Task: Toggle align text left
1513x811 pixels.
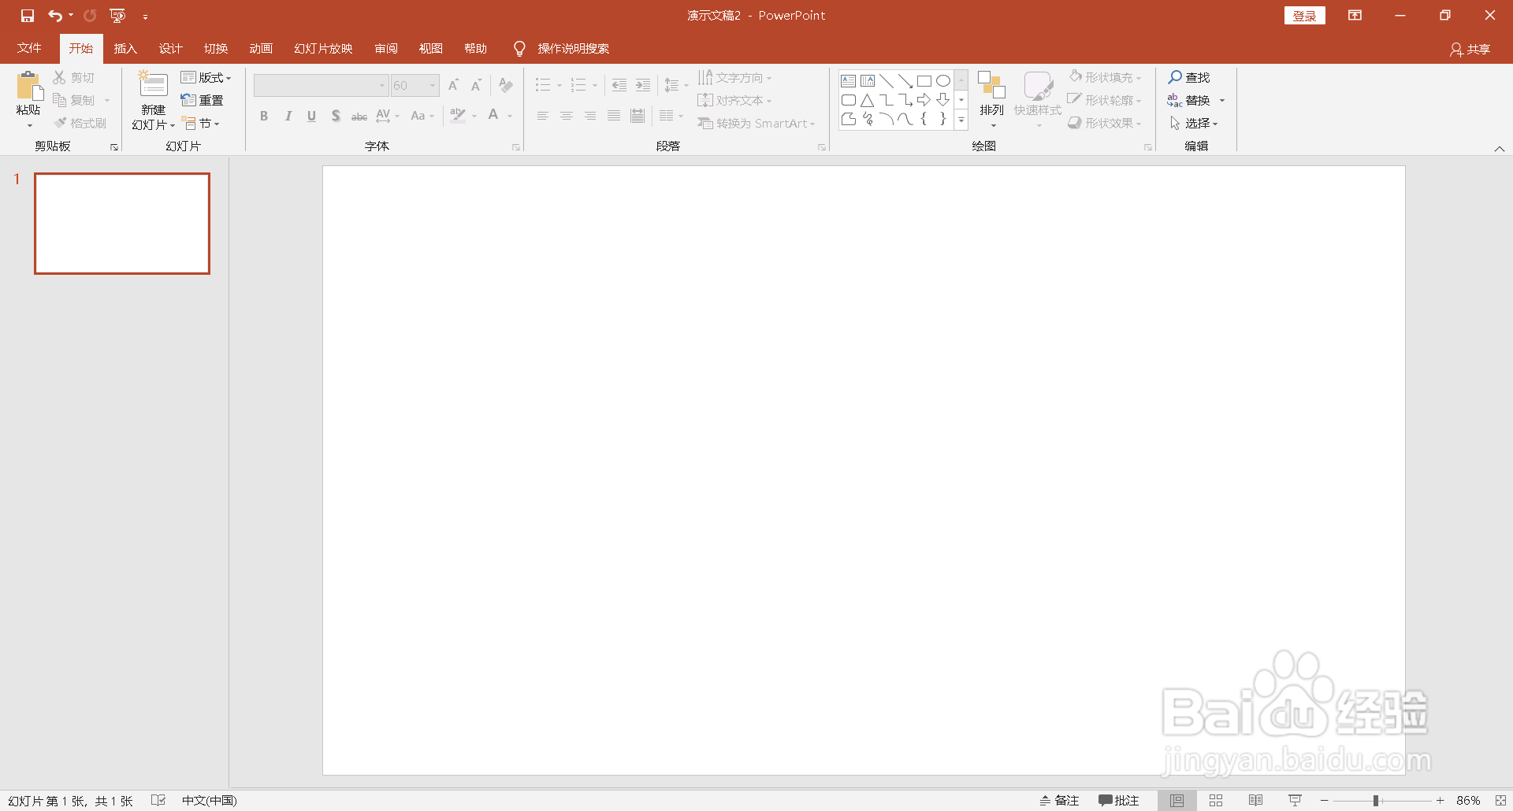Action: click(543, 116)
